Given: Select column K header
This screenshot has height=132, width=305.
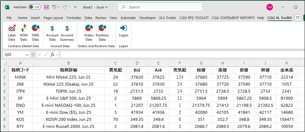Looking at the screenshot, I should click(287, 63).
